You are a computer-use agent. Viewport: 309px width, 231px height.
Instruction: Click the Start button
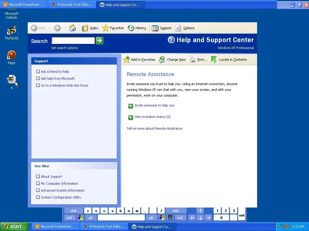click(x=14, y=226)
